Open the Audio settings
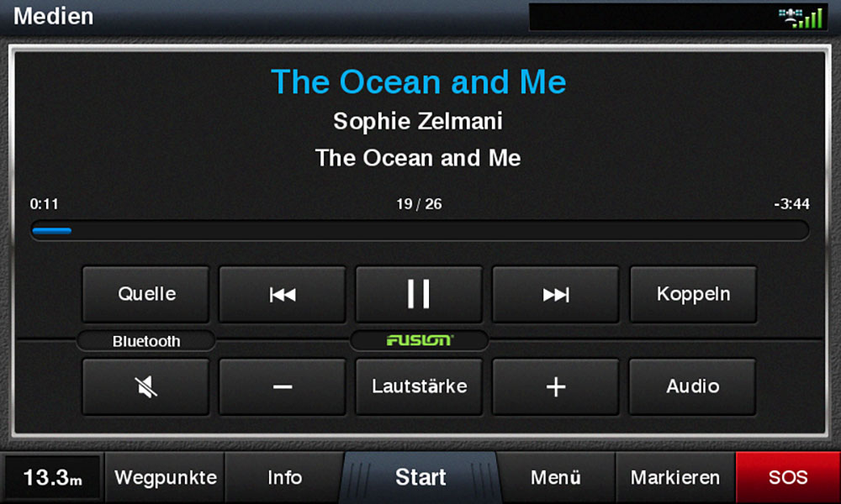Viewport: 841px width, 504px height. 692,386
